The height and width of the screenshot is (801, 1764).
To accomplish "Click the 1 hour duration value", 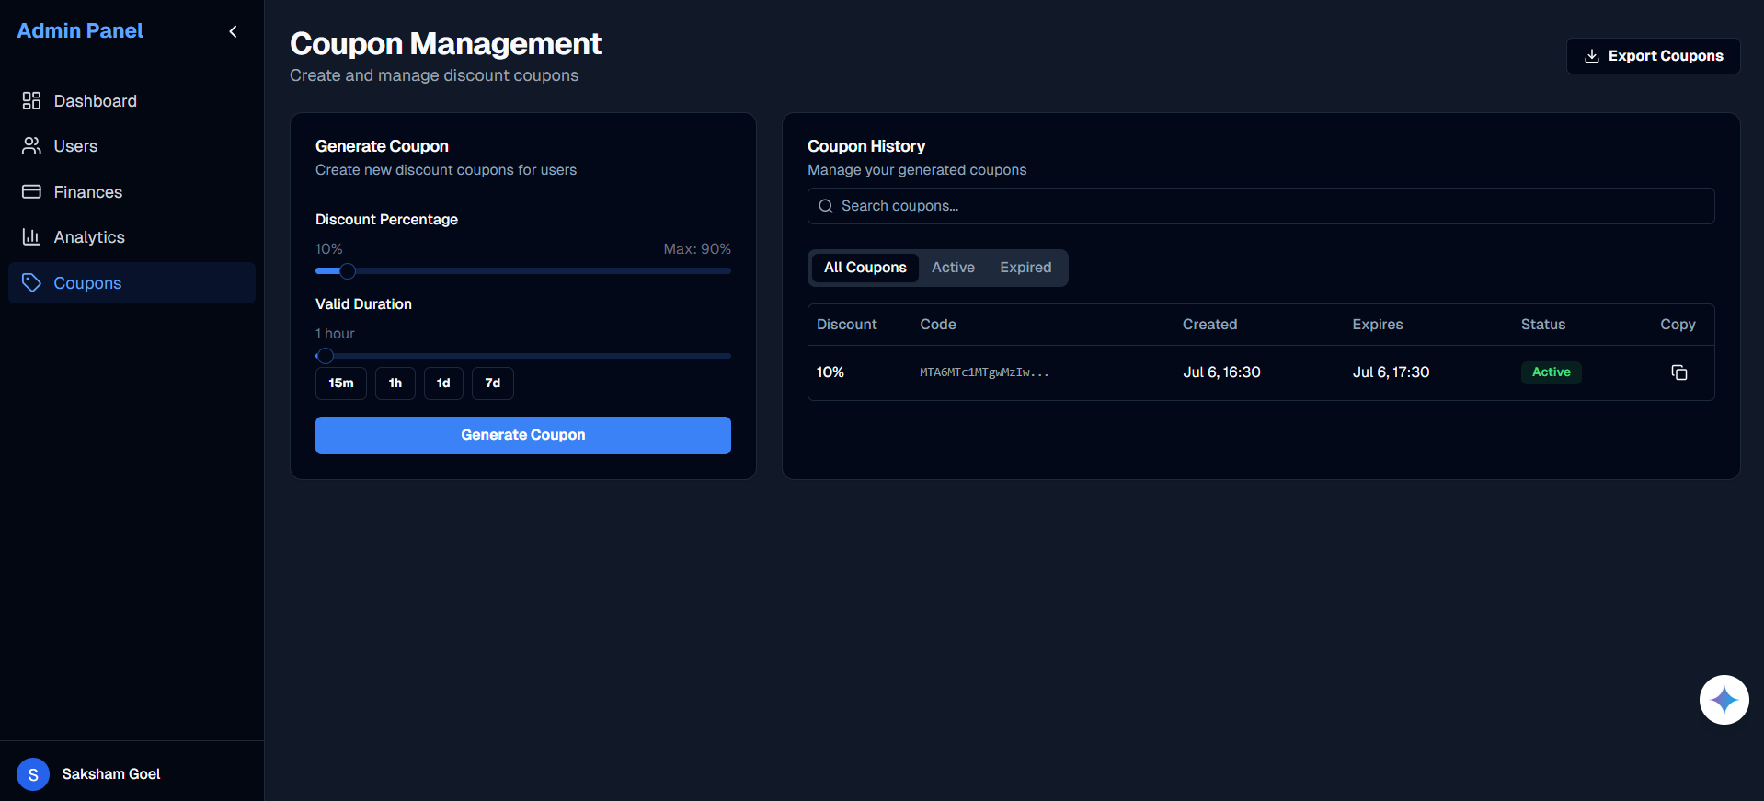I will 335,334.
